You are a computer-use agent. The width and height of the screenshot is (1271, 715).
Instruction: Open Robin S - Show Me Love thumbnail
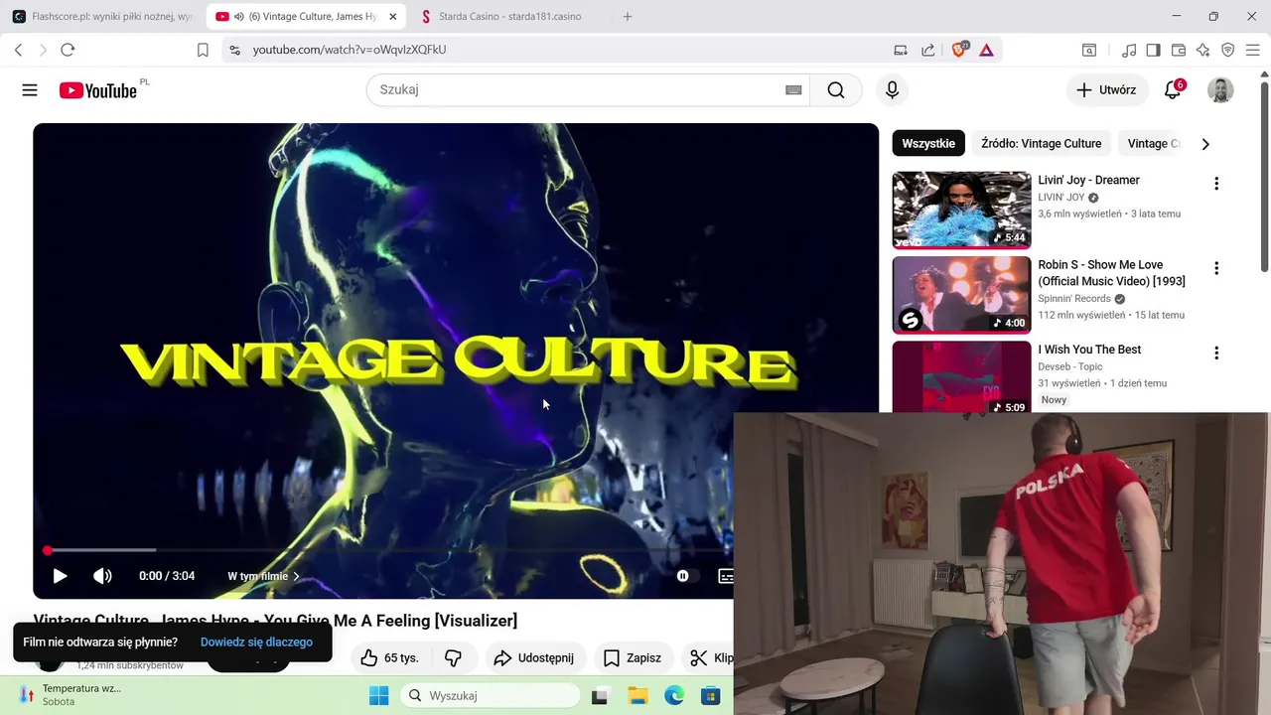point(961,295)
